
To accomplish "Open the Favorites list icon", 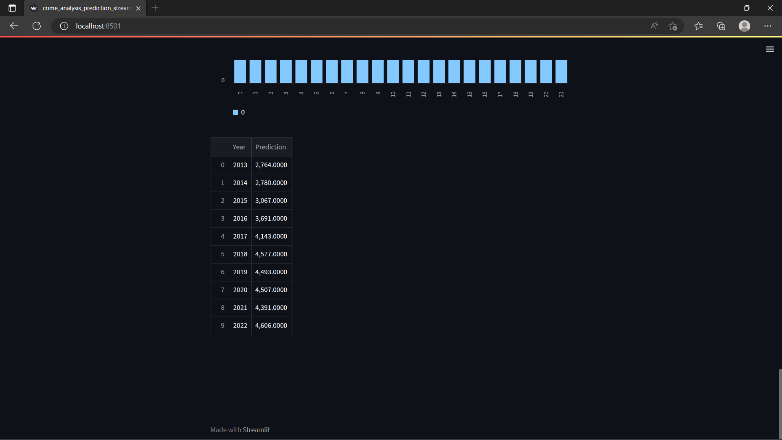I will (699, 26).
